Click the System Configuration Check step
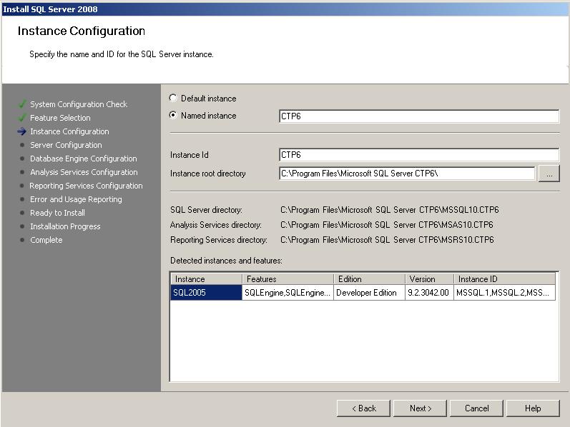Image resolution: width=570 pixels, height=427 pixels. 79,104
